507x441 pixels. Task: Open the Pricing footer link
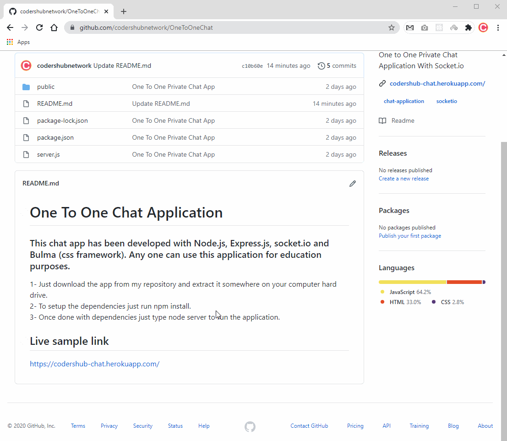(x=355, y=426)
